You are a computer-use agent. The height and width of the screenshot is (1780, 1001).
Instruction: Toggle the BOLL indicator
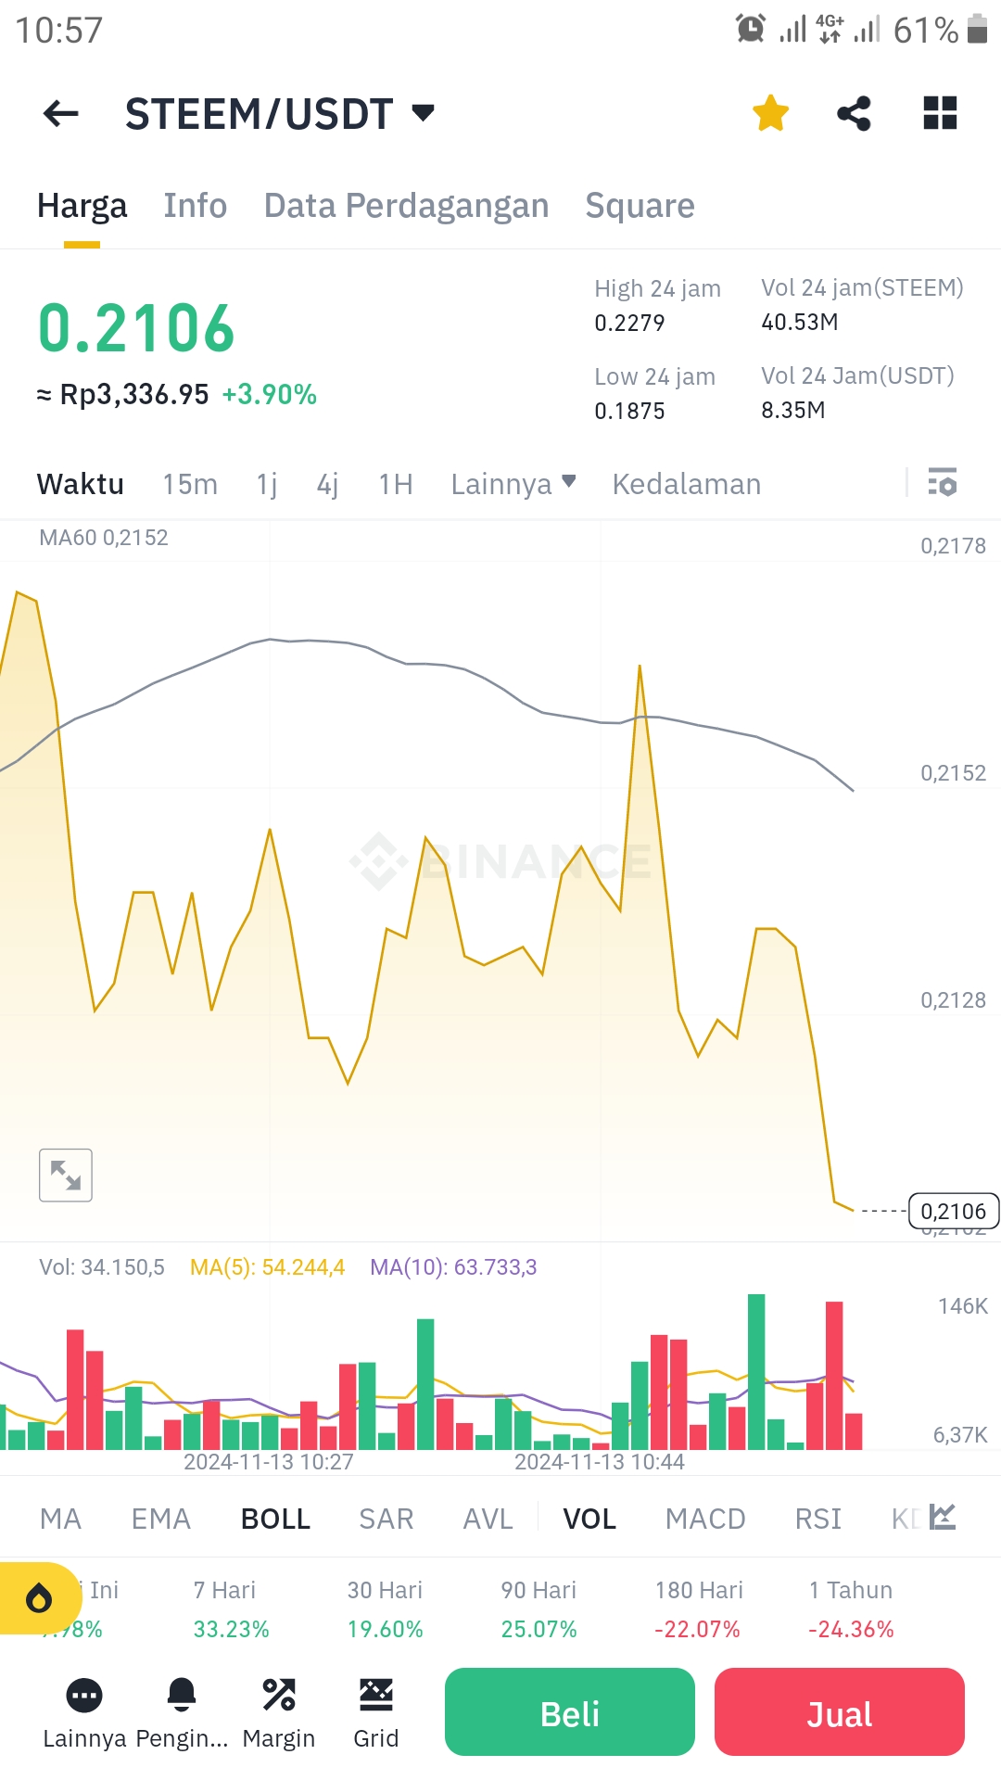point(275,1519)
